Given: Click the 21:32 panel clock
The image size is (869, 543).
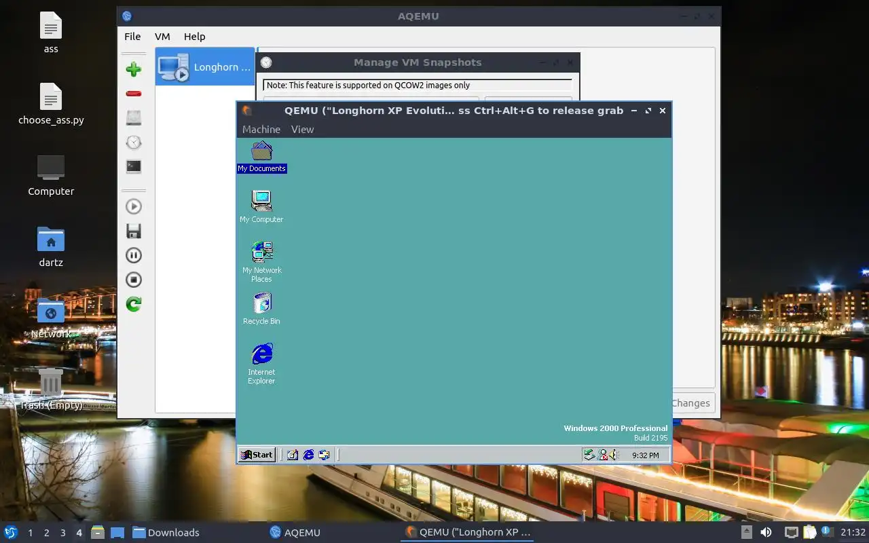Looking at the screenshot, I should (853, 532).
